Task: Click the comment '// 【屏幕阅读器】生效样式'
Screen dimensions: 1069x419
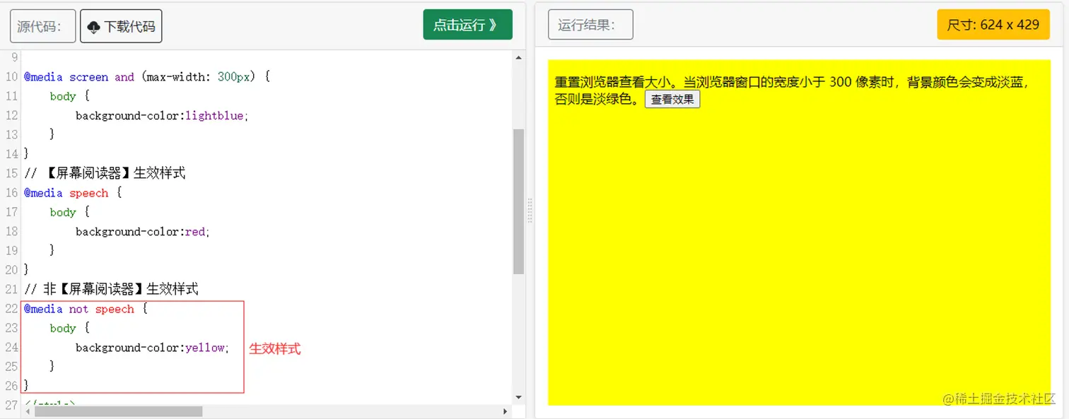Action: tap(105, 173)
